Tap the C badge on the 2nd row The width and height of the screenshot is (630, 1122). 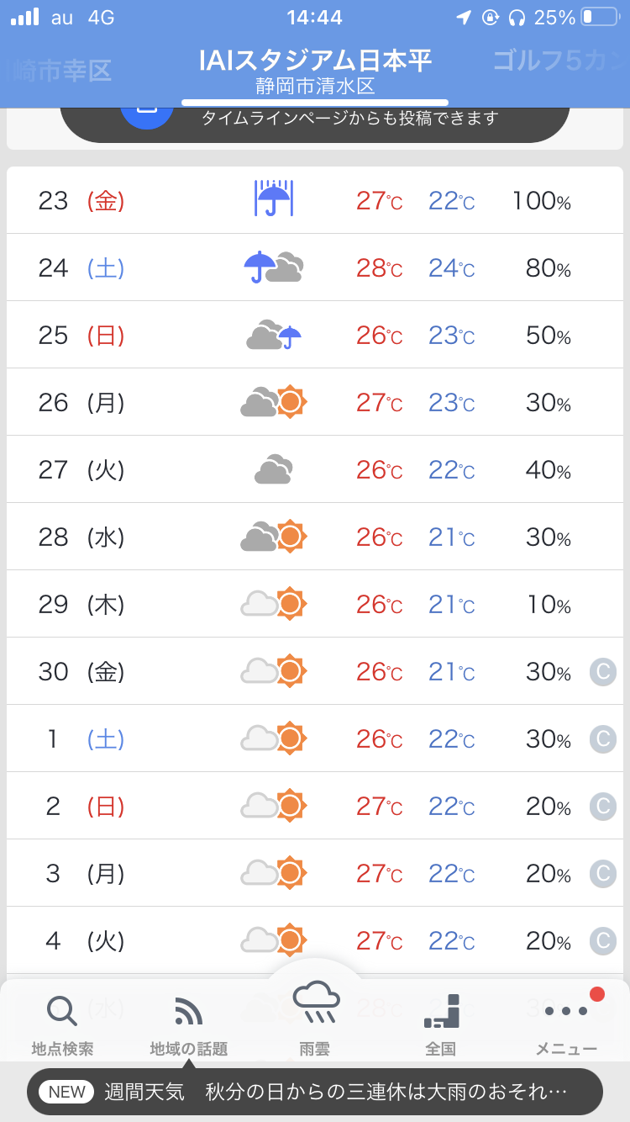[601, 806]
